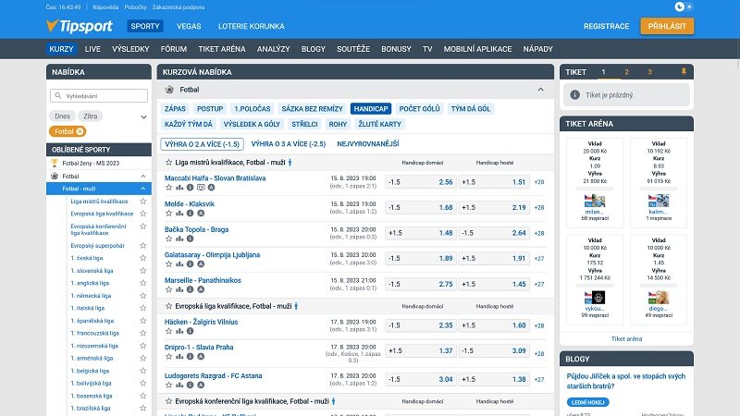The height and width of the screenshot is (416, 740).
Task: Expand +27 more bets for Ludogorets Razgrad match
Action: coord(539,379)
